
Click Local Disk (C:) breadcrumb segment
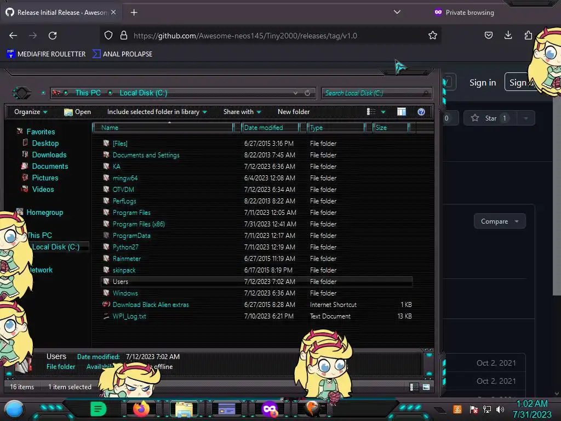(x=143, y=93)
